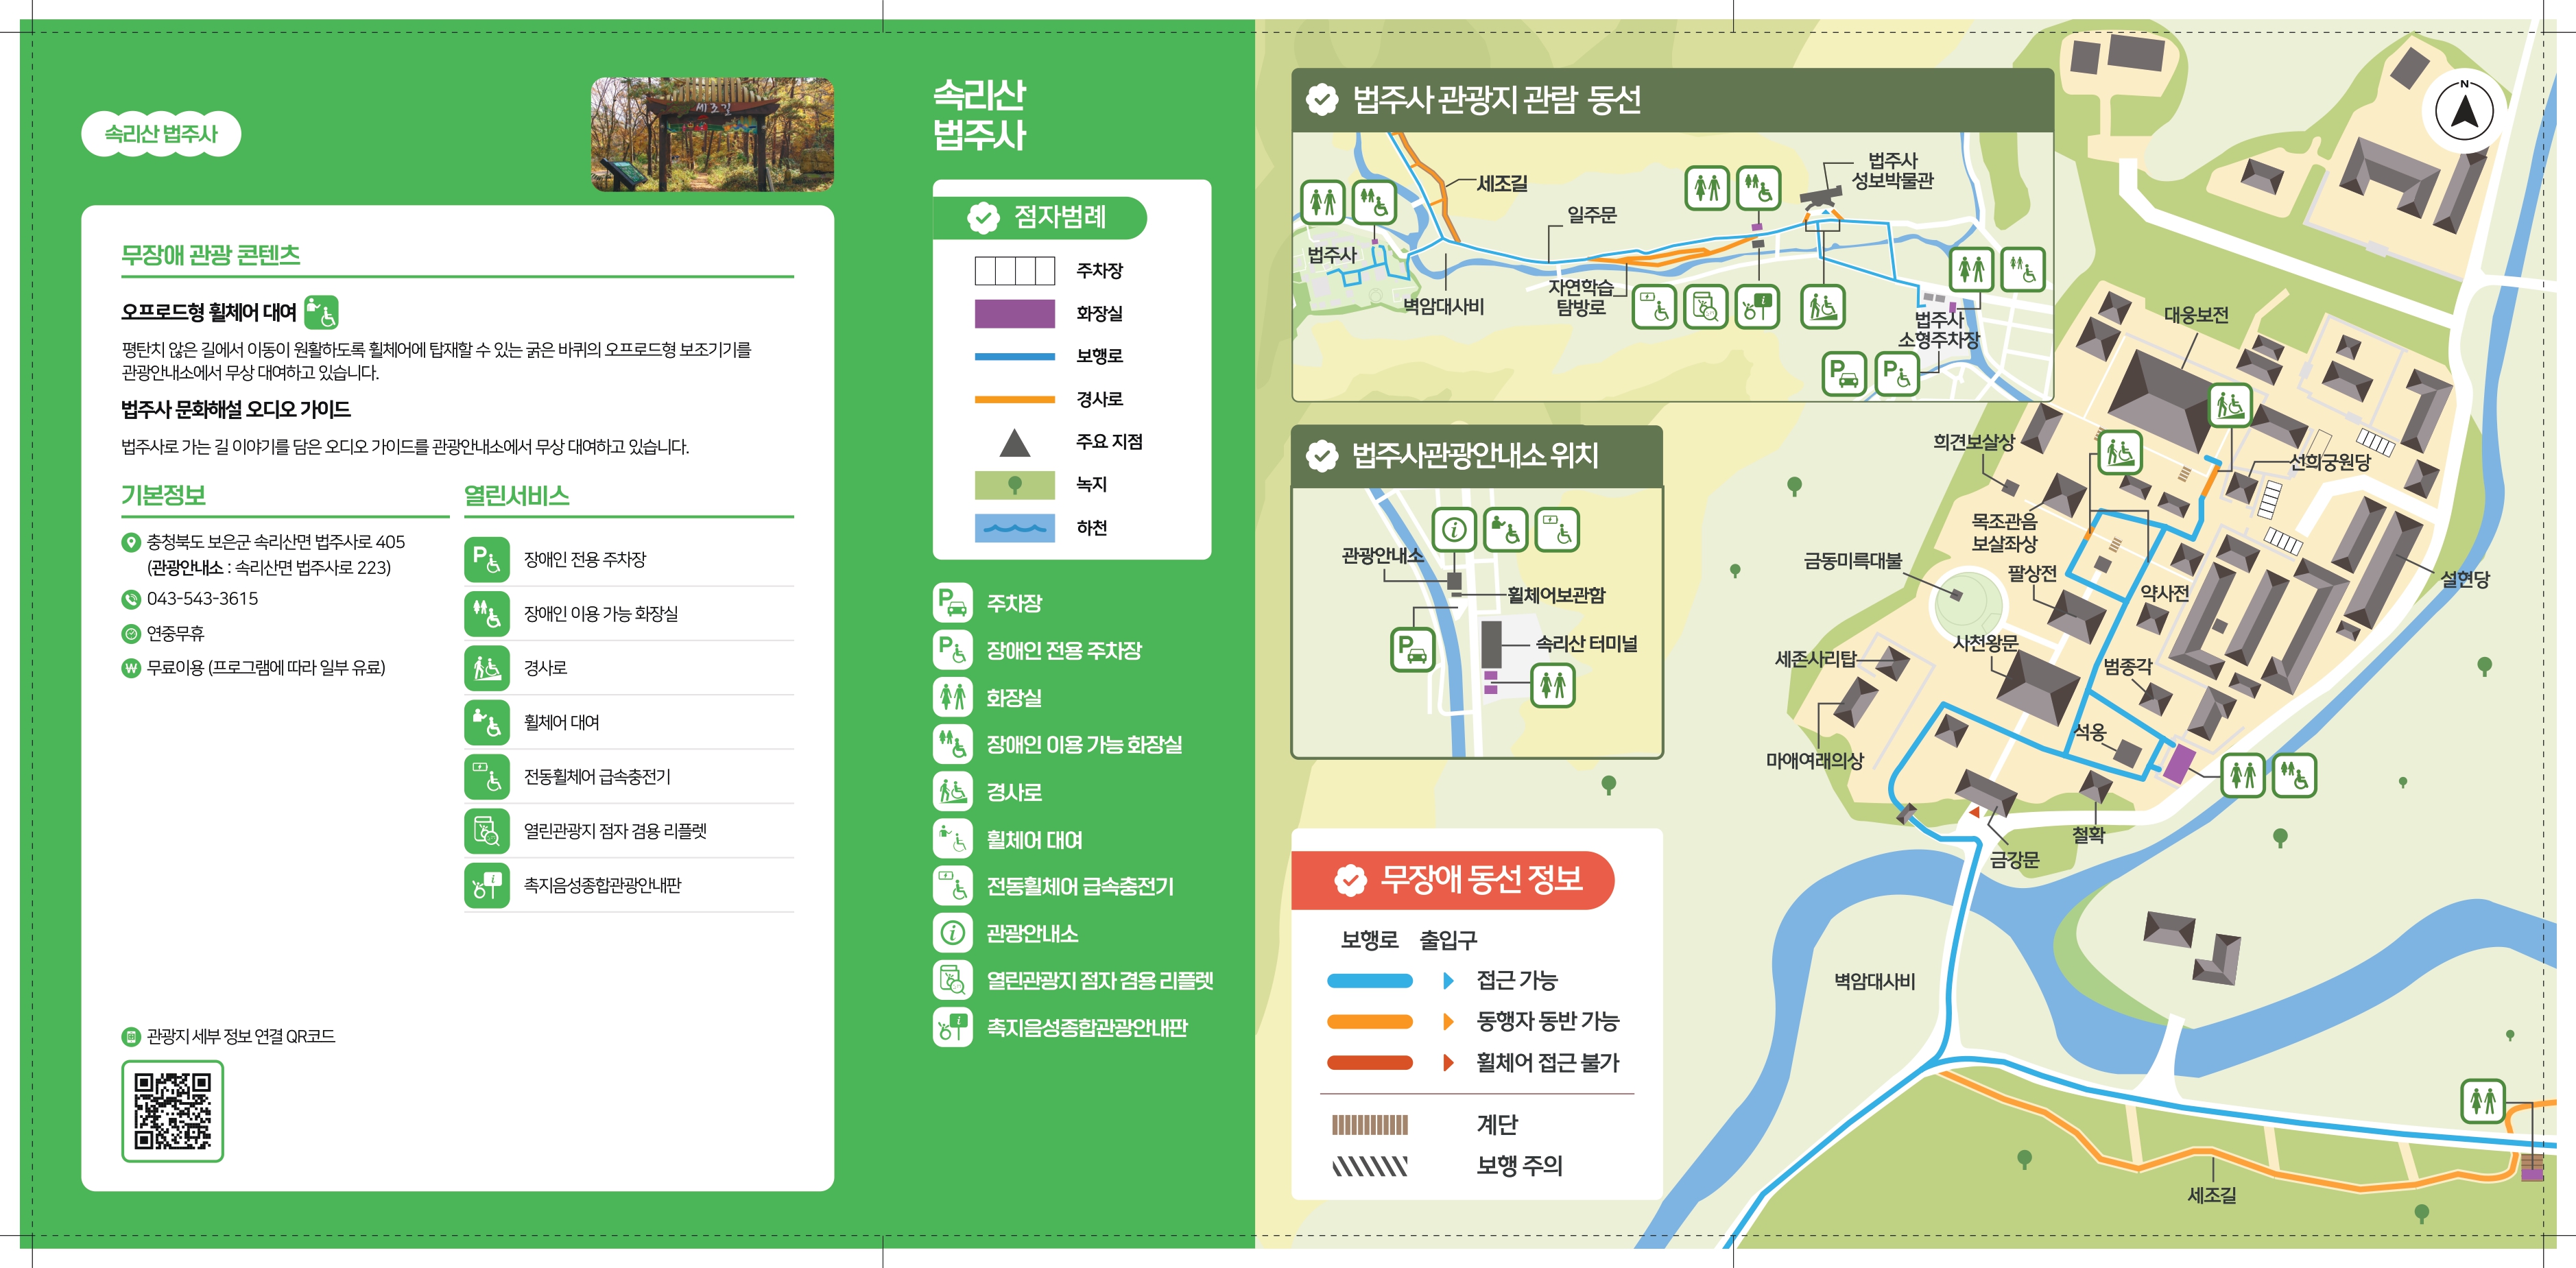The height and width of the screenshot is (1268, 2576).
Task: Select the blue 하천 legend swatch
Action: tap(1014, 528)
